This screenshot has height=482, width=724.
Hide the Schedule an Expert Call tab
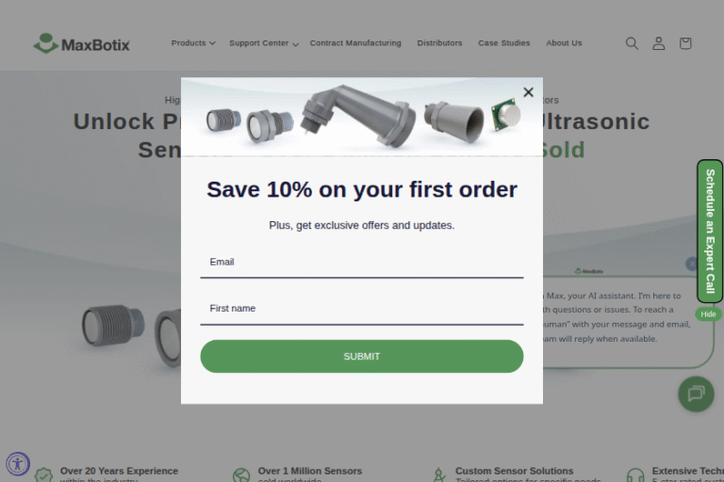click(x=708, y=314)
